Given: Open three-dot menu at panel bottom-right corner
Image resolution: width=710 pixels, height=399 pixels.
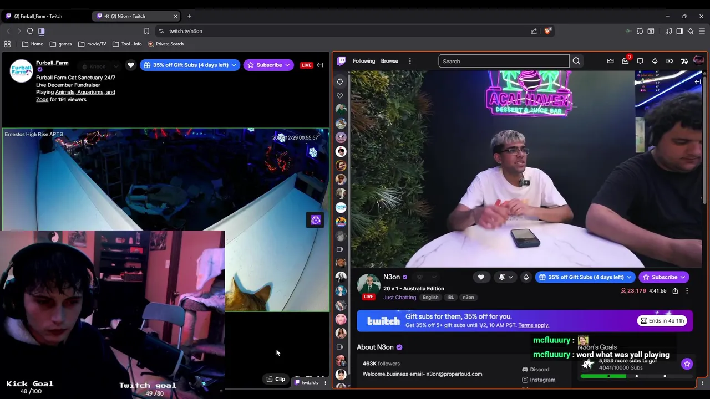Looking at the screenshot, I should pyautogui.click(x=702, y=383).
